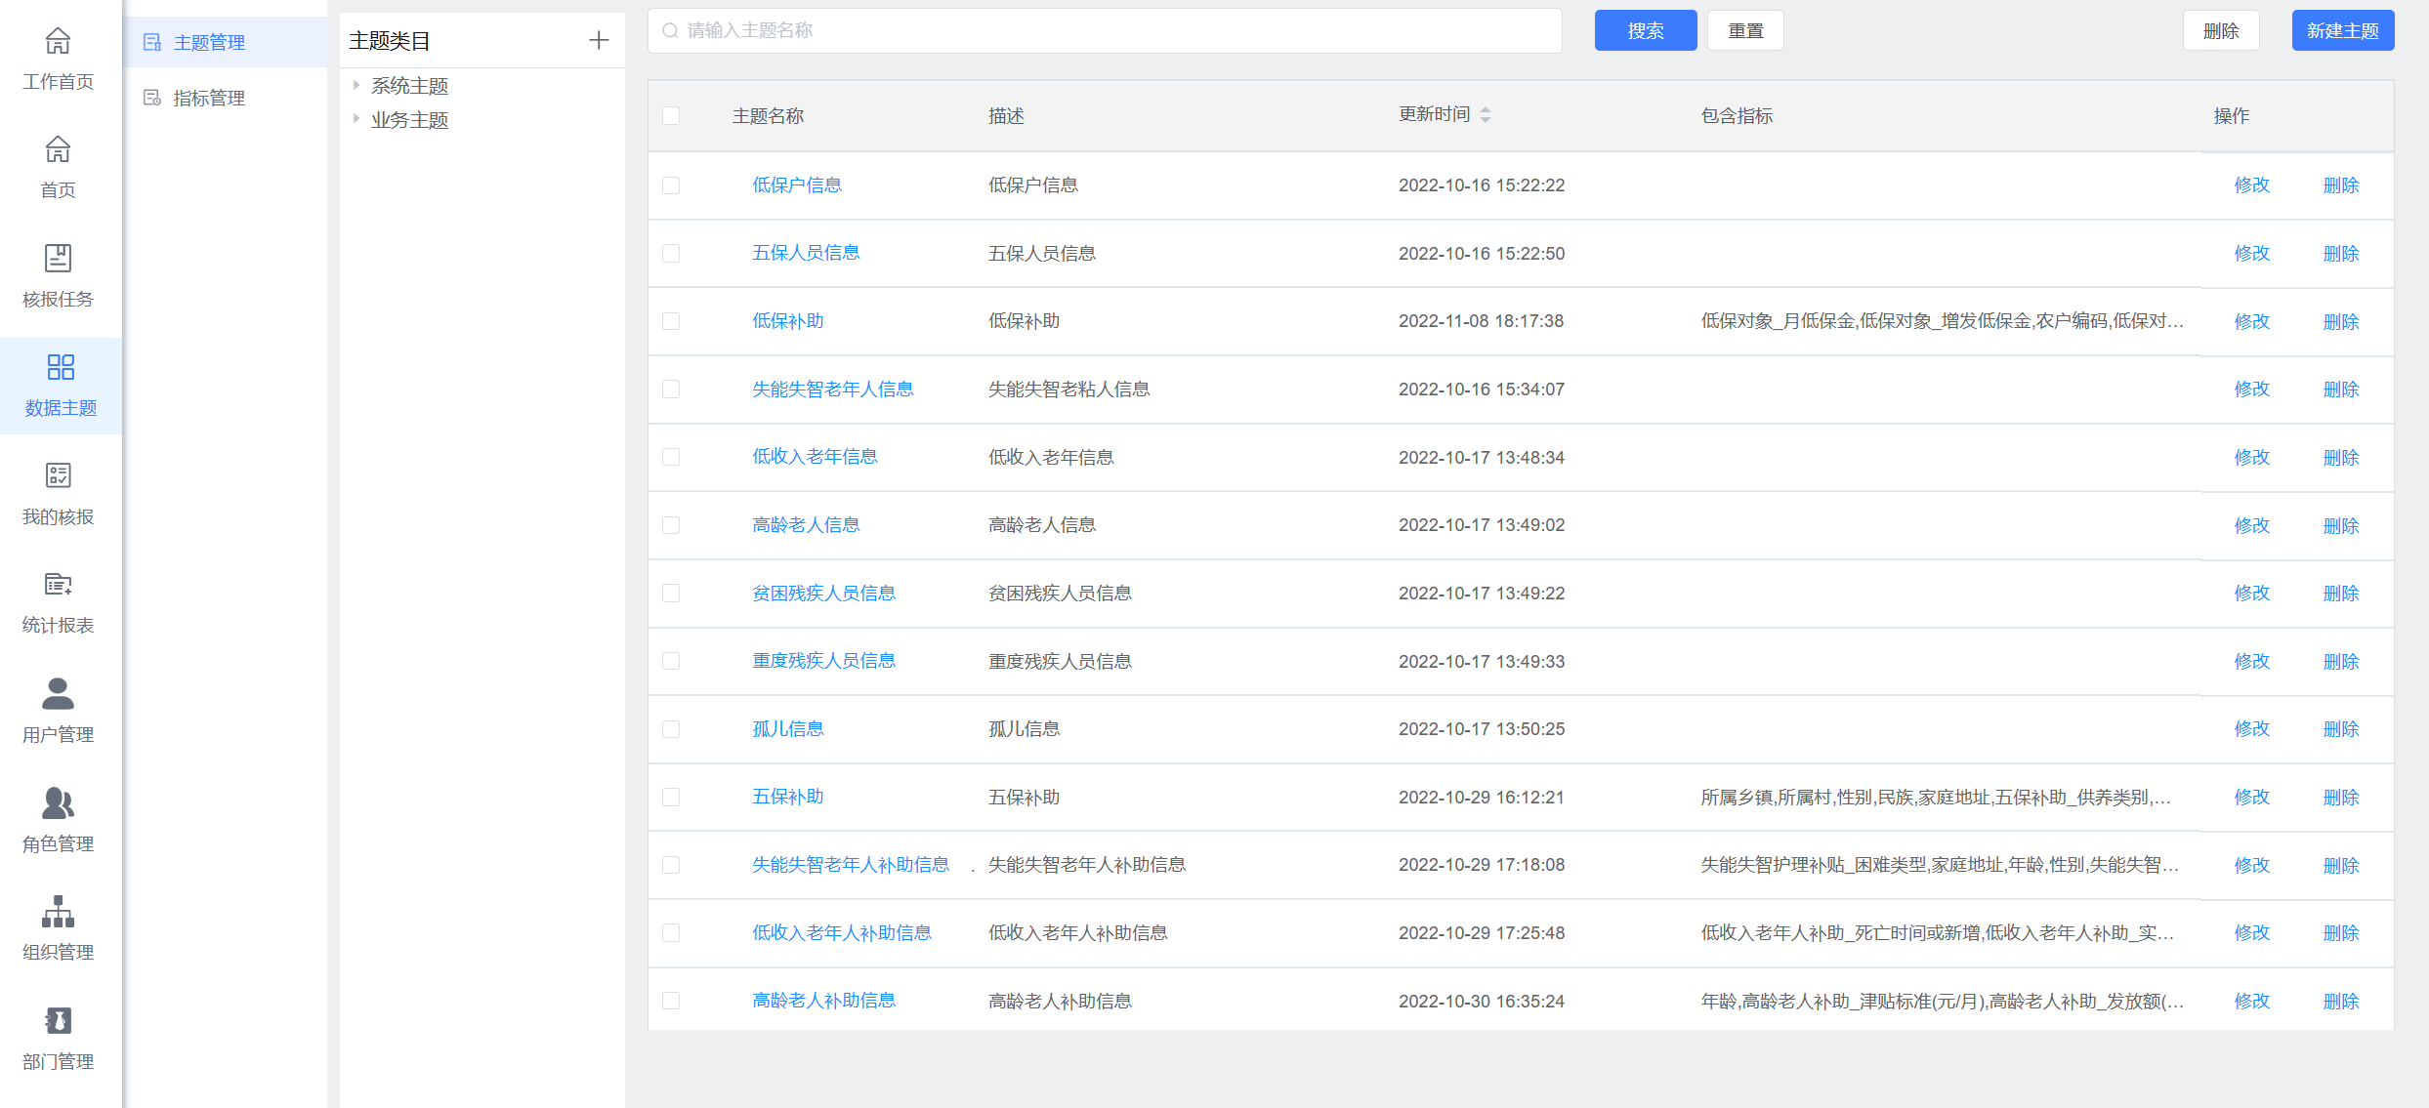The height and width of the screenshot is (1108, 2429).
Task: Check the checkbox for the 低保补助 row
Action: (671, 320)
